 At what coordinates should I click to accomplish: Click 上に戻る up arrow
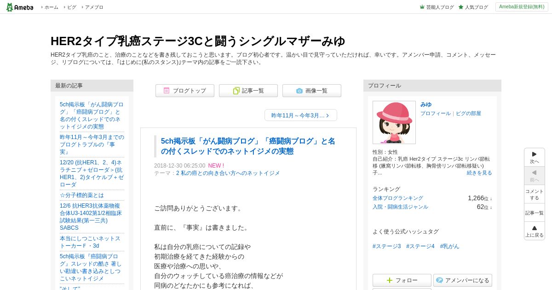click(535, 231)
